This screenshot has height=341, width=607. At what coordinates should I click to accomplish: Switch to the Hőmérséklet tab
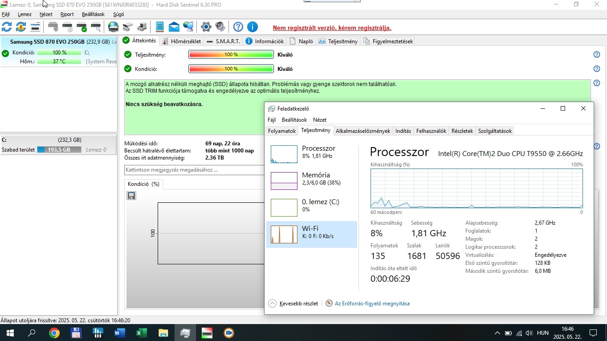coord(182,41)
